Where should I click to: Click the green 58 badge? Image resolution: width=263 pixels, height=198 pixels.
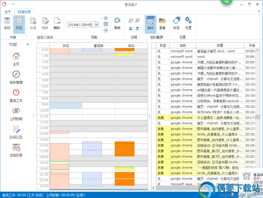tap(226, 2)
